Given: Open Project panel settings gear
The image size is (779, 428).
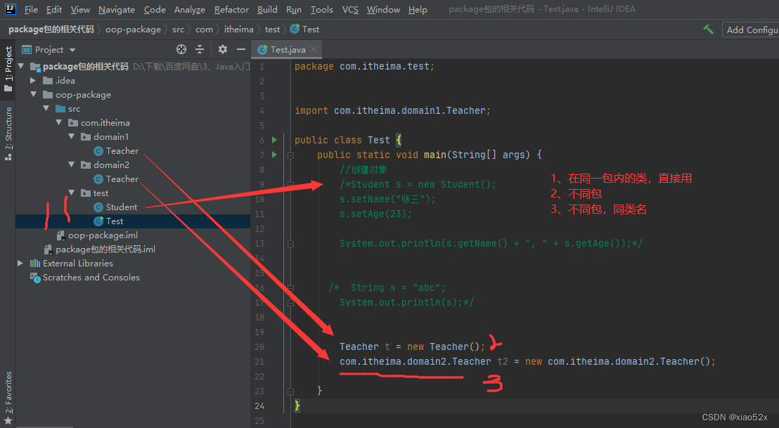Looking at the screenshot, I should pos(223,49).
